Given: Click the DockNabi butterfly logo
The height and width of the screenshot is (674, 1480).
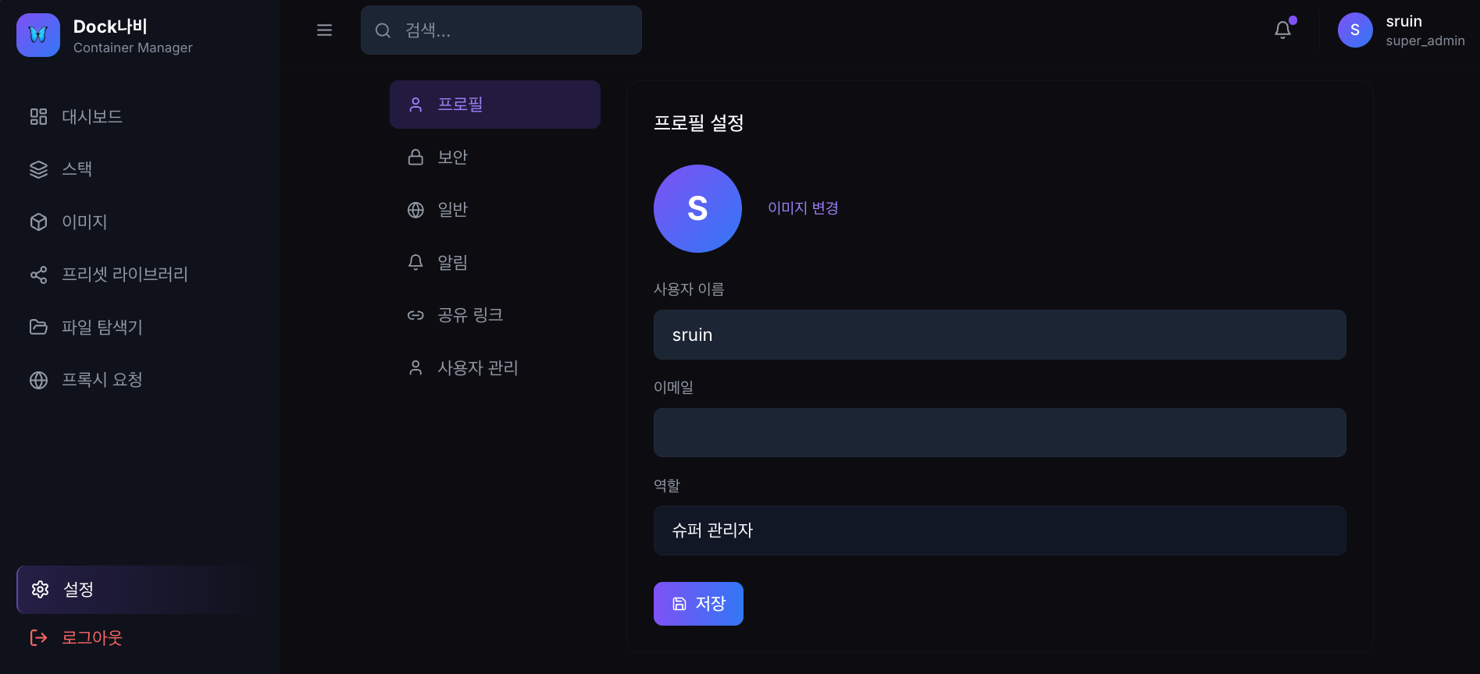Looking at the screenshot, I should coord(37,34).
